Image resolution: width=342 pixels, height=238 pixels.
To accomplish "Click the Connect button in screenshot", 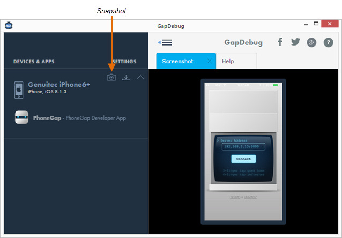I will tap(243, 159).
